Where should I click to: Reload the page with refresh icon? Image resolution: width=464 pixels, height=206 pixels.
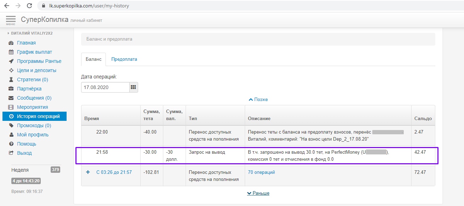pyautogui.click(x=29, y=6)
